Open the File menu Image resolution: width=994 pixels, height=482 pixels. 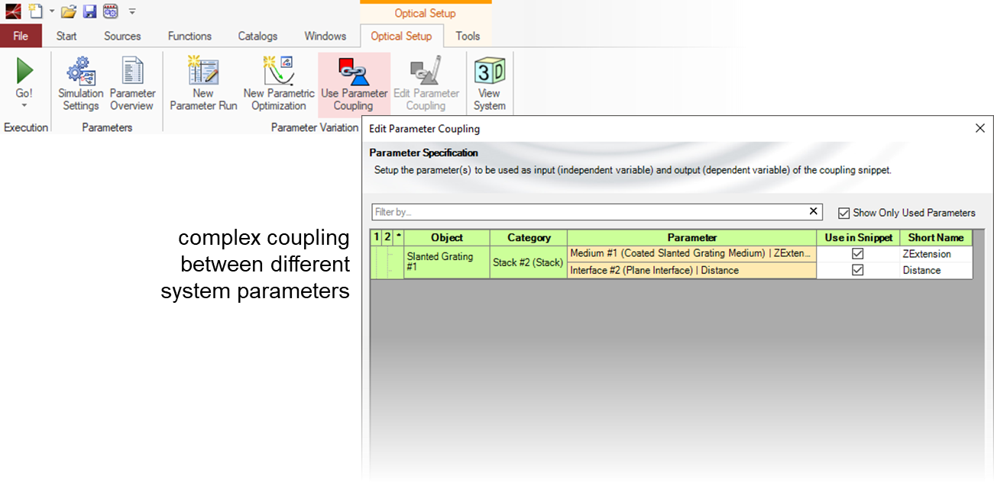click(21, 36)
